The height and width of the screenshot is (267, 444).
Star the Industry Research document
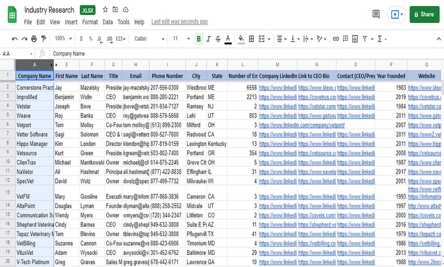click(105, 10)
